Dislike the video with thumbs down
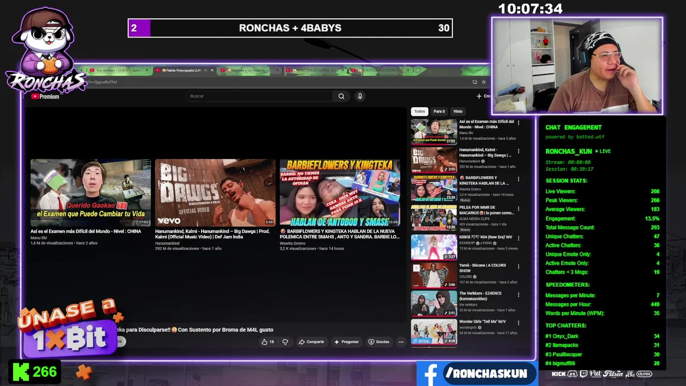This screenshot has height=386, width=686. pos(285,342)
